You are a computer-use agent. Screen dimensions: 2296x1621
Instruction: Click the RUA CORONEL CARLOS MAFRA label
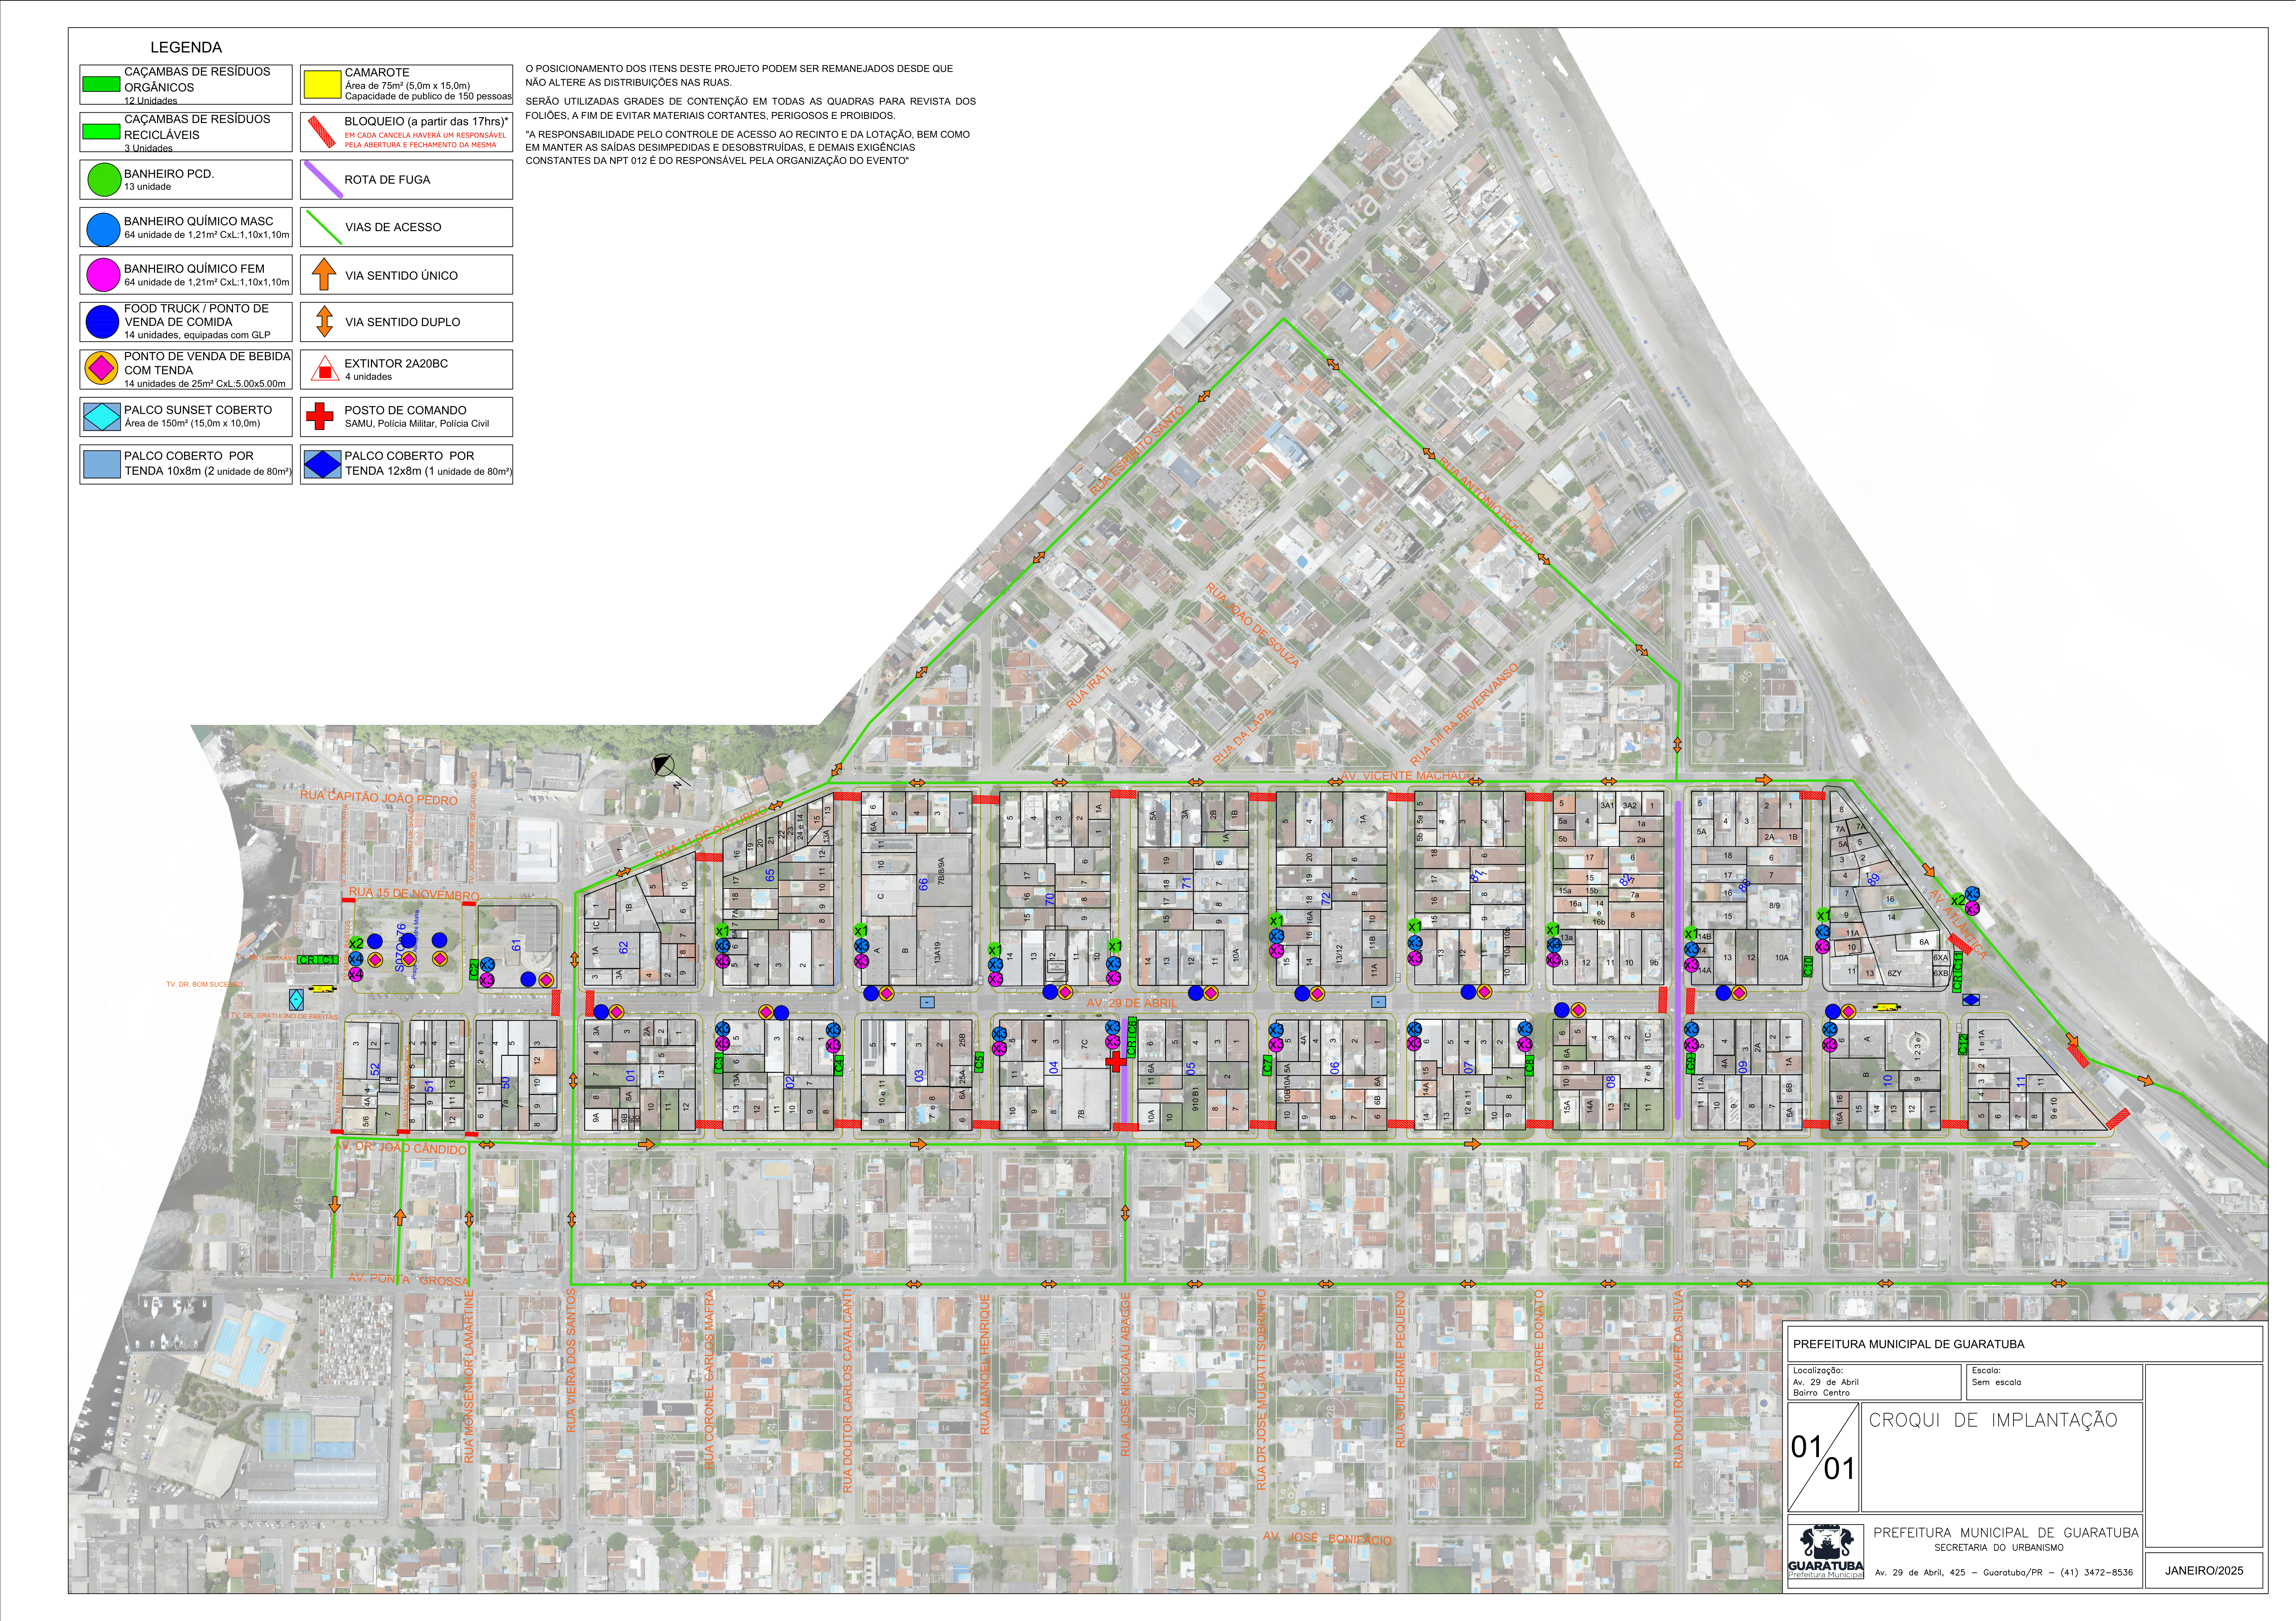tap(709, 1380)
